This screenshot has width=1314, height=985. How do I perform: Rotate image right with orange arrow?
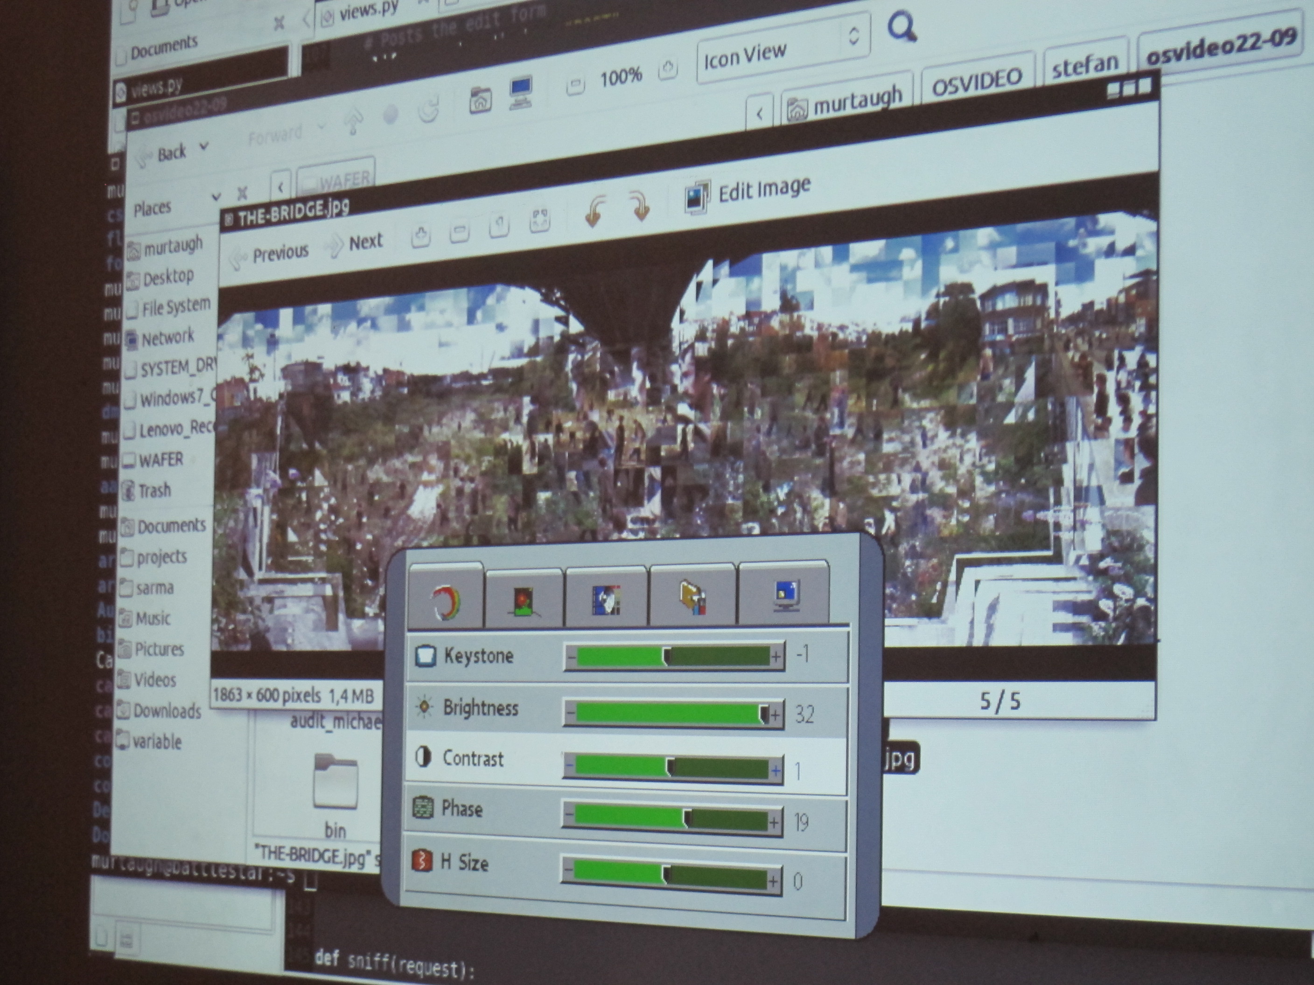pos(640,207)
